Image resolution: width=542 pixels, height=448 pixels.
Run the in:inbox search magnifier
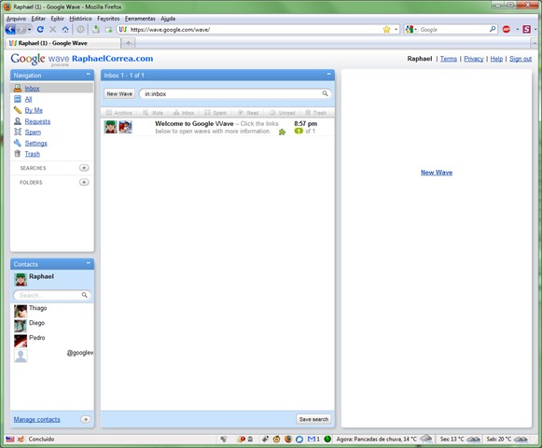tap(325, 93)
